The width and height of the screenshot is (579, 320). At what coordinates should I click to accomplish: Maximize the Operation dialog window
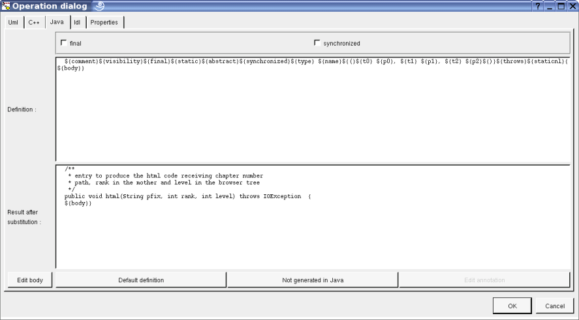point(561,7)
